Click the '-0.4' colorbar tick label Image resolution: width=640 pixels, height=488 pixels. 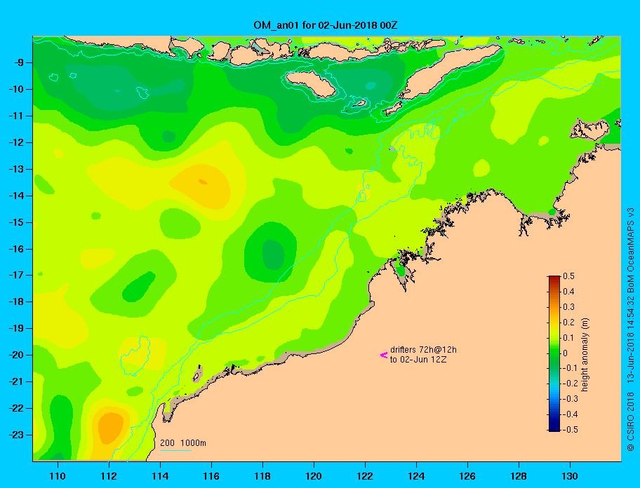point(571,414)
